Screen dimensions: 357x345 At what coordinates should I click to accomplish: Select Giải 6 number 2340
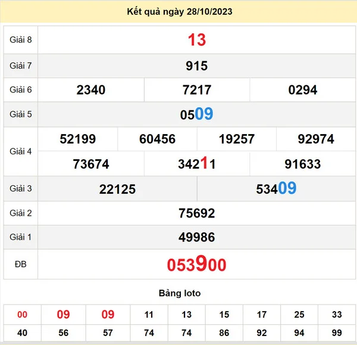click(x=91, y=90)
